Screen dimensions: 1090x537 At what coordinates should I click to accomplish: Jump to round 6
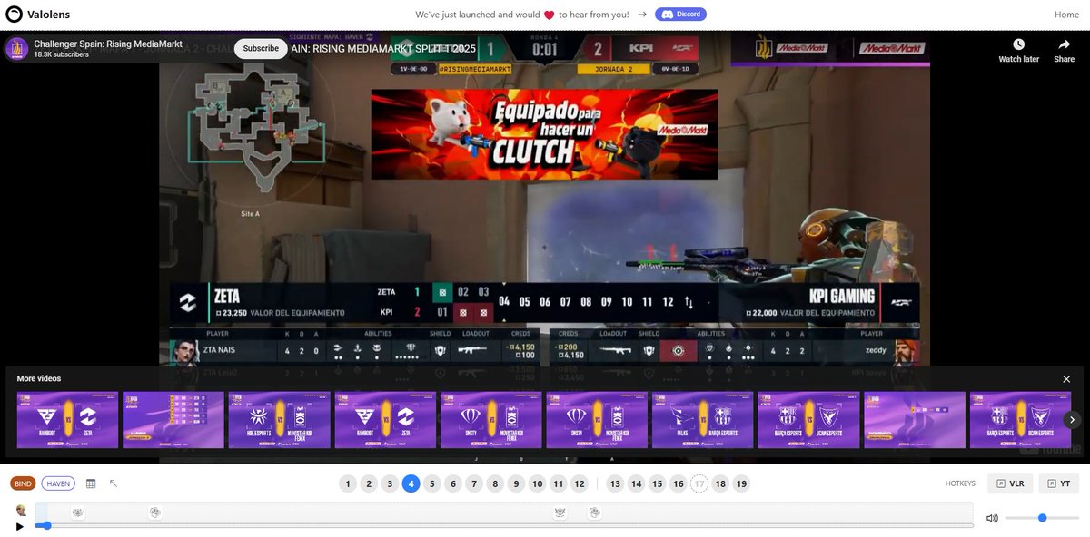click(453, 483)
